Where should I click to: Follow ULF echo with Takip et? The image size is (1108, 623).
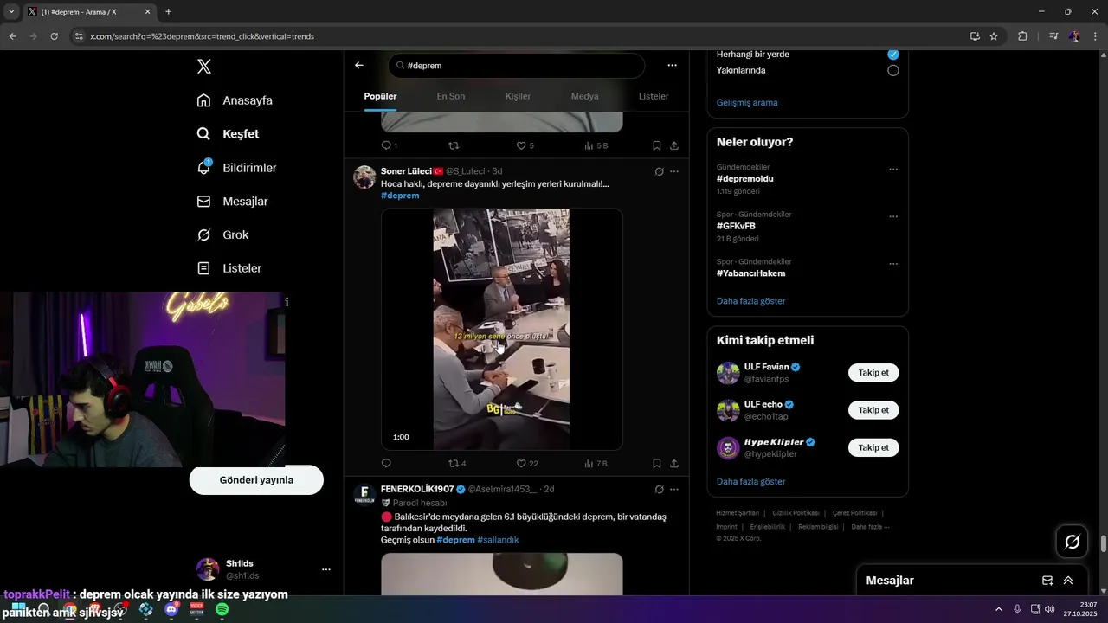873,410
